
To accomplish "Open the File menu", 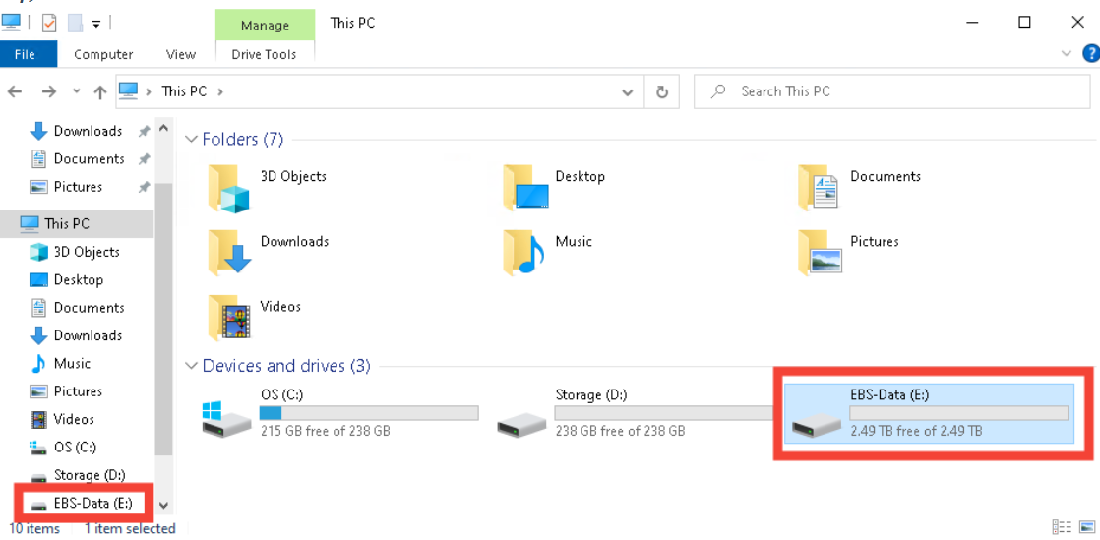I will point(25,54).
